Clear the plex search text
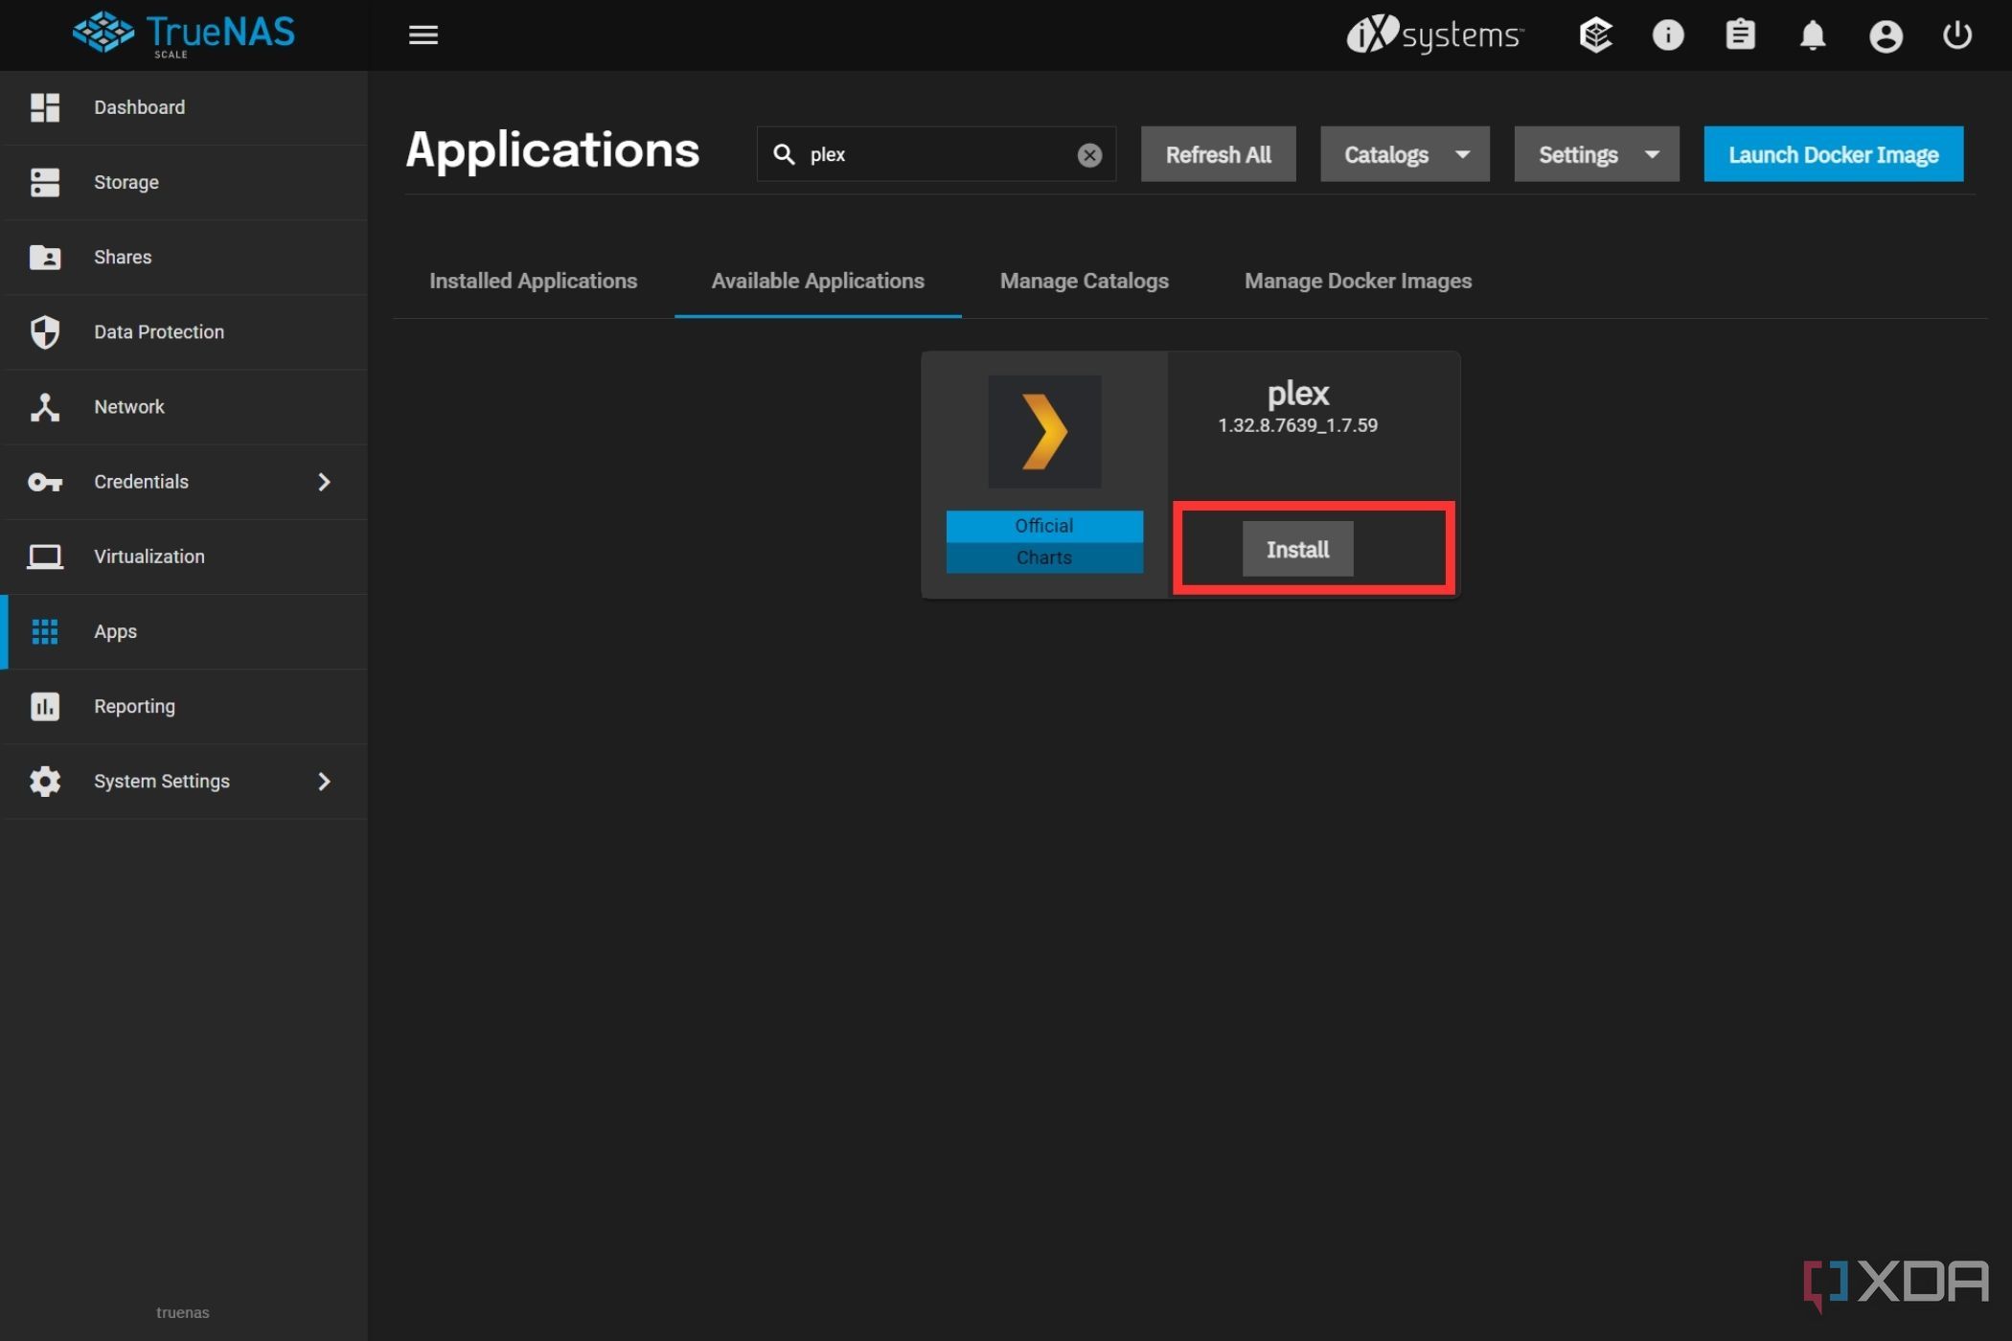 [x=1089, y=155]
